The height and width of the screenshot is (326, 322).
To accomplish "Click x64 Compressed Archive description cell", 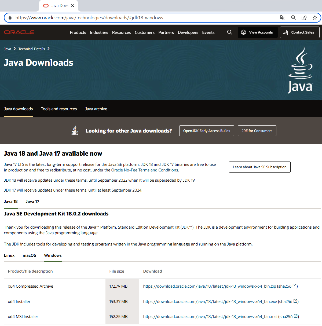I will click(55, 286).
